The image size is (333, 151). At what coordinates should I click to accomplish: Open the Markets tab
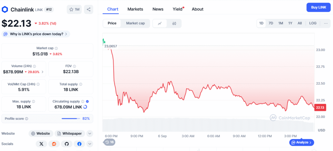(x=135, y=9)
